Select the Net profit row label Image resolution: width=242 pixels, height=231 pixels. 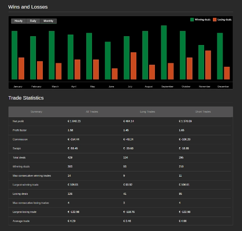[19, 121]
